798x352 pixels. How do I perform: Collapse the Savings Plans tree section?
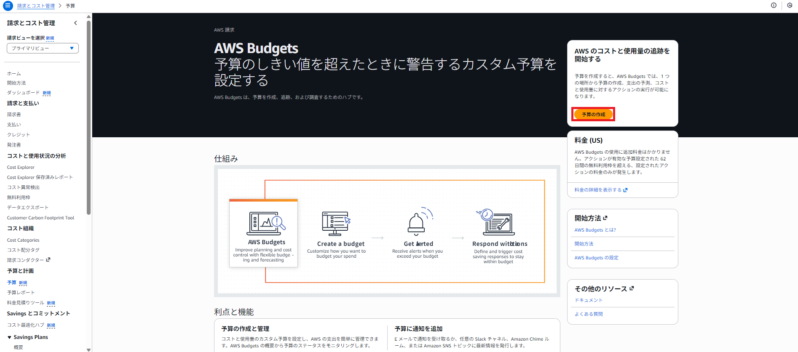click(10, 337)
